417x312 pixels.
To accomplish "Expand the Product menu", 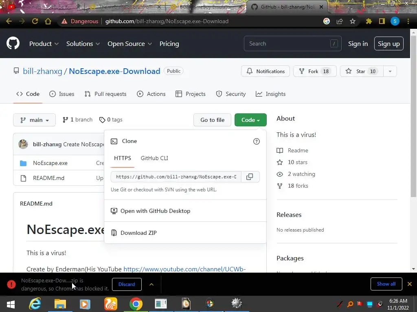I will [x=44, y=44].
